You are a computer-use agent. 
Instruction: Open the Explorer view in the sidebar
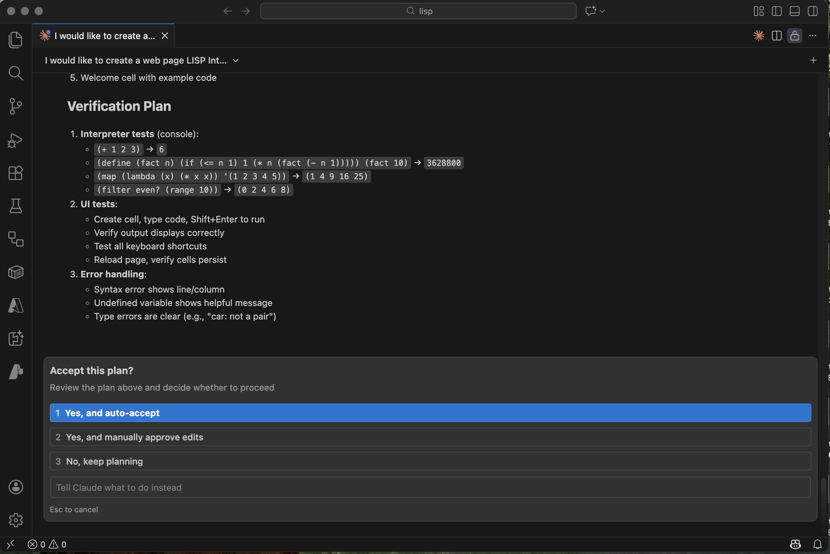(x=16, y=40)
